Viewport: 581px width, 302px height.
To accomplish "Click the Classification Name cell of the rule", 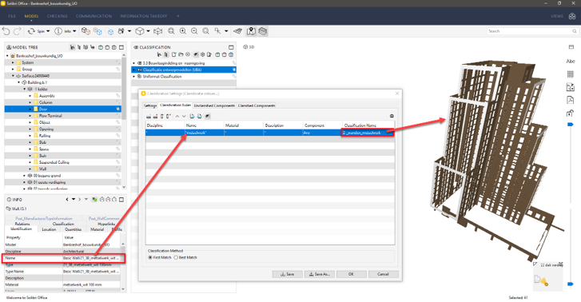I will (367, 133).
